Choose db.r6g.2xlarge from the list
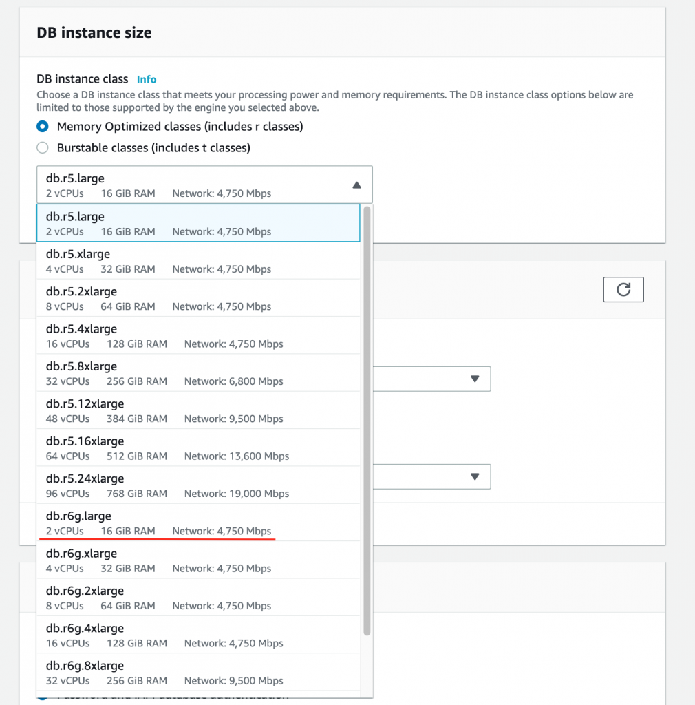Viewport: 695px width, 705px height. pos(200,597)
